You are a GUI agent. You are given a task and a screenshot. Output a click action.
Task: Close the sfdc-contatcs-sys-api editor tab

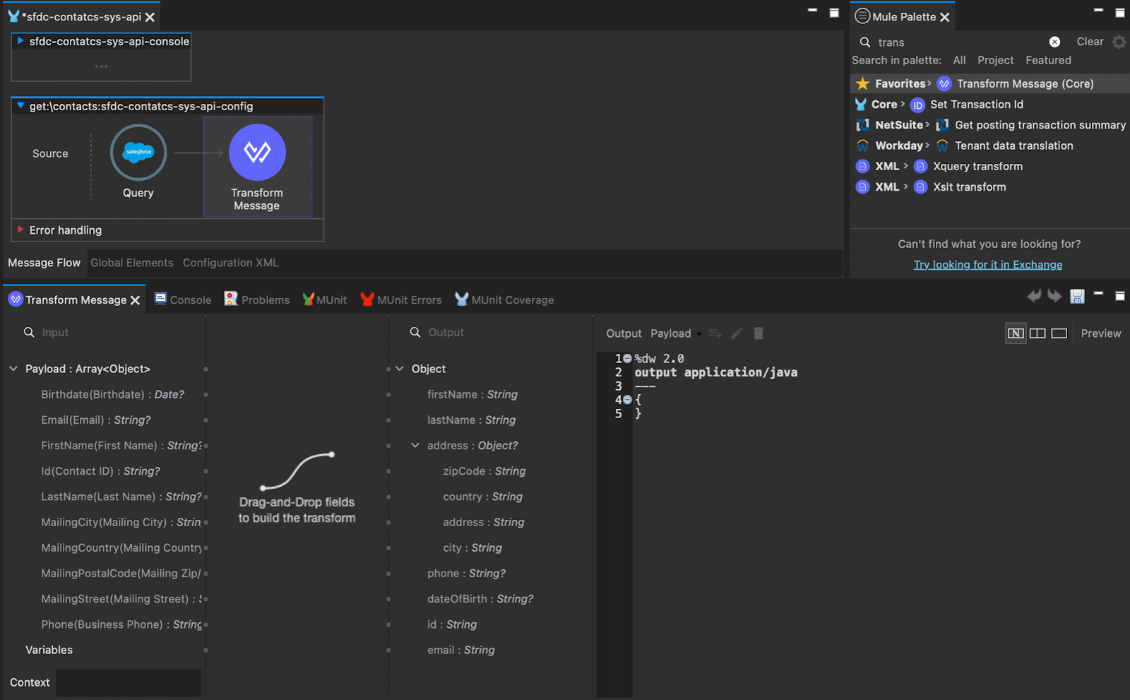150,17
